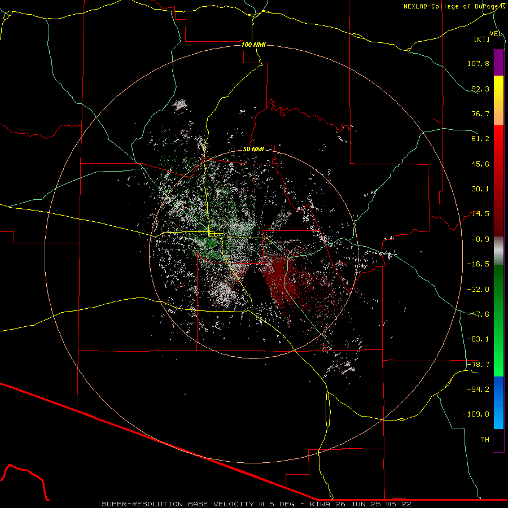Click the 45.6 scale value

(480, 164)
